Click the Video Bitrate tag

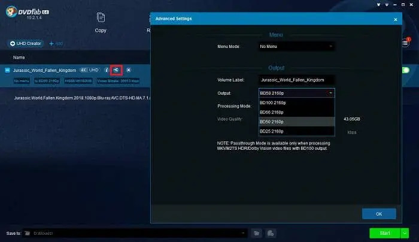[x=118, y=81]
